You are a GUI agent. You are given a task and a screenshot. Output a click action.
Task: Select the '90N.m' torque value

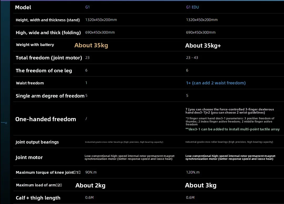(91, 172)
